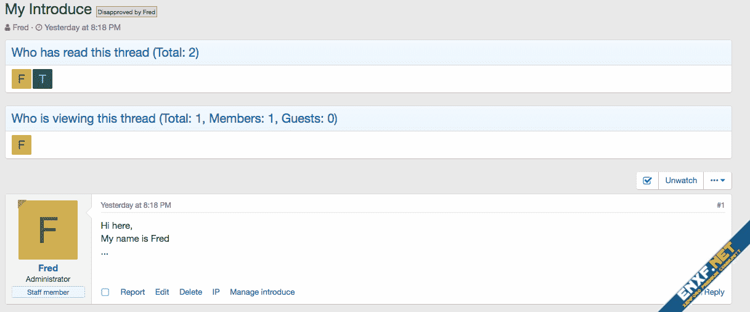Edit the post
Viewport: 750px width, 312px height.
162,292
